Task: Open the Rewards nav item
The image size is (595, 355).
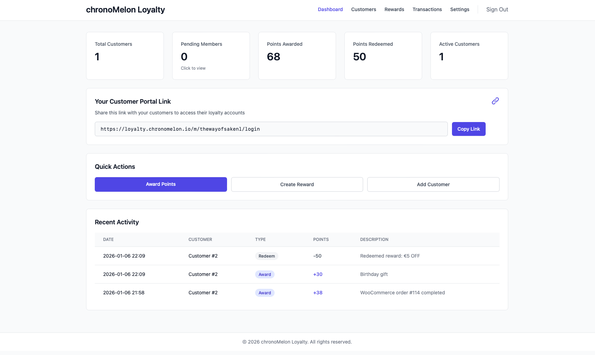Action: [394, 9]
